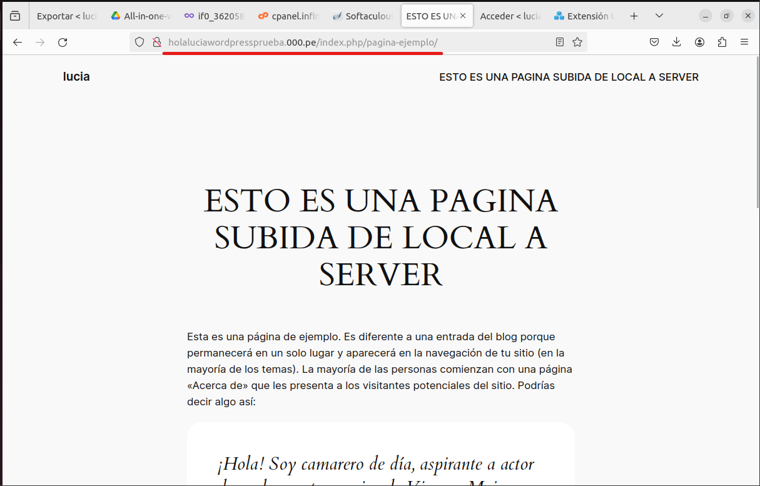The height and width of the screenshot is (486, 760).
Task: Bookmark the page with the star icon
Action: (577, 42)
